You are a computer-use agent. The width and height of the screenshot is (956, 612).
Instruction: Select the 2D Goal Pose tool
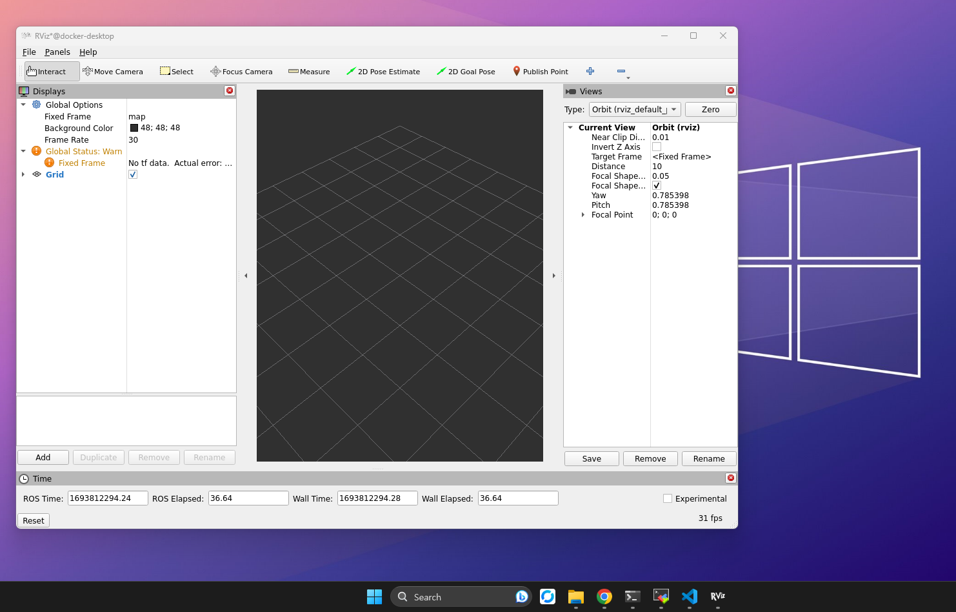(466, 71)
